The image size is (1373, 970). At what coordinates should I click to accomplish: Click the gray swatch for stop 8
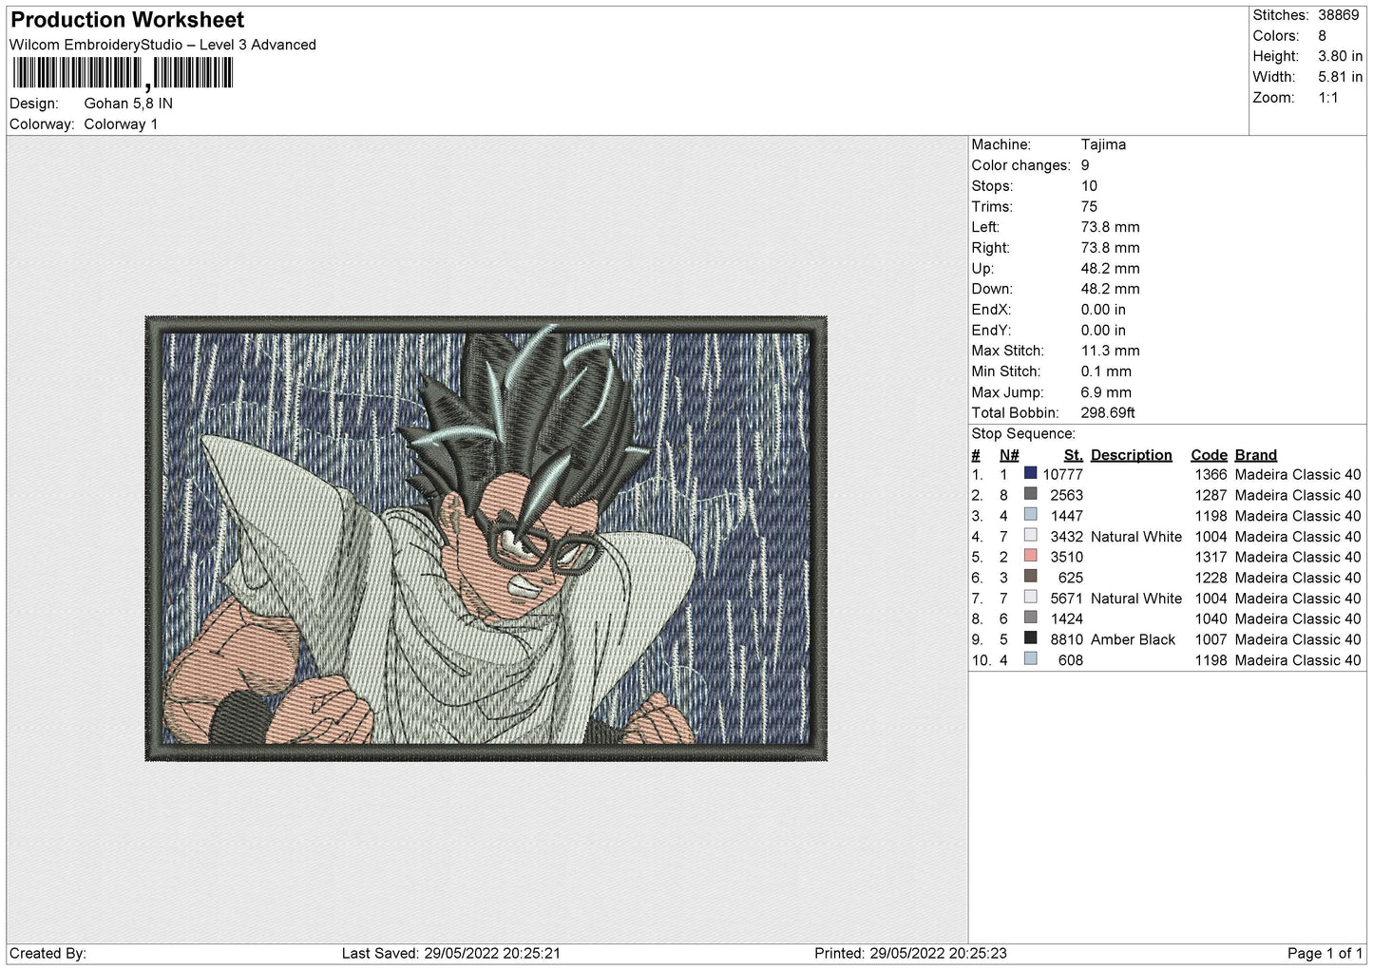click(x=1030, y=618)
